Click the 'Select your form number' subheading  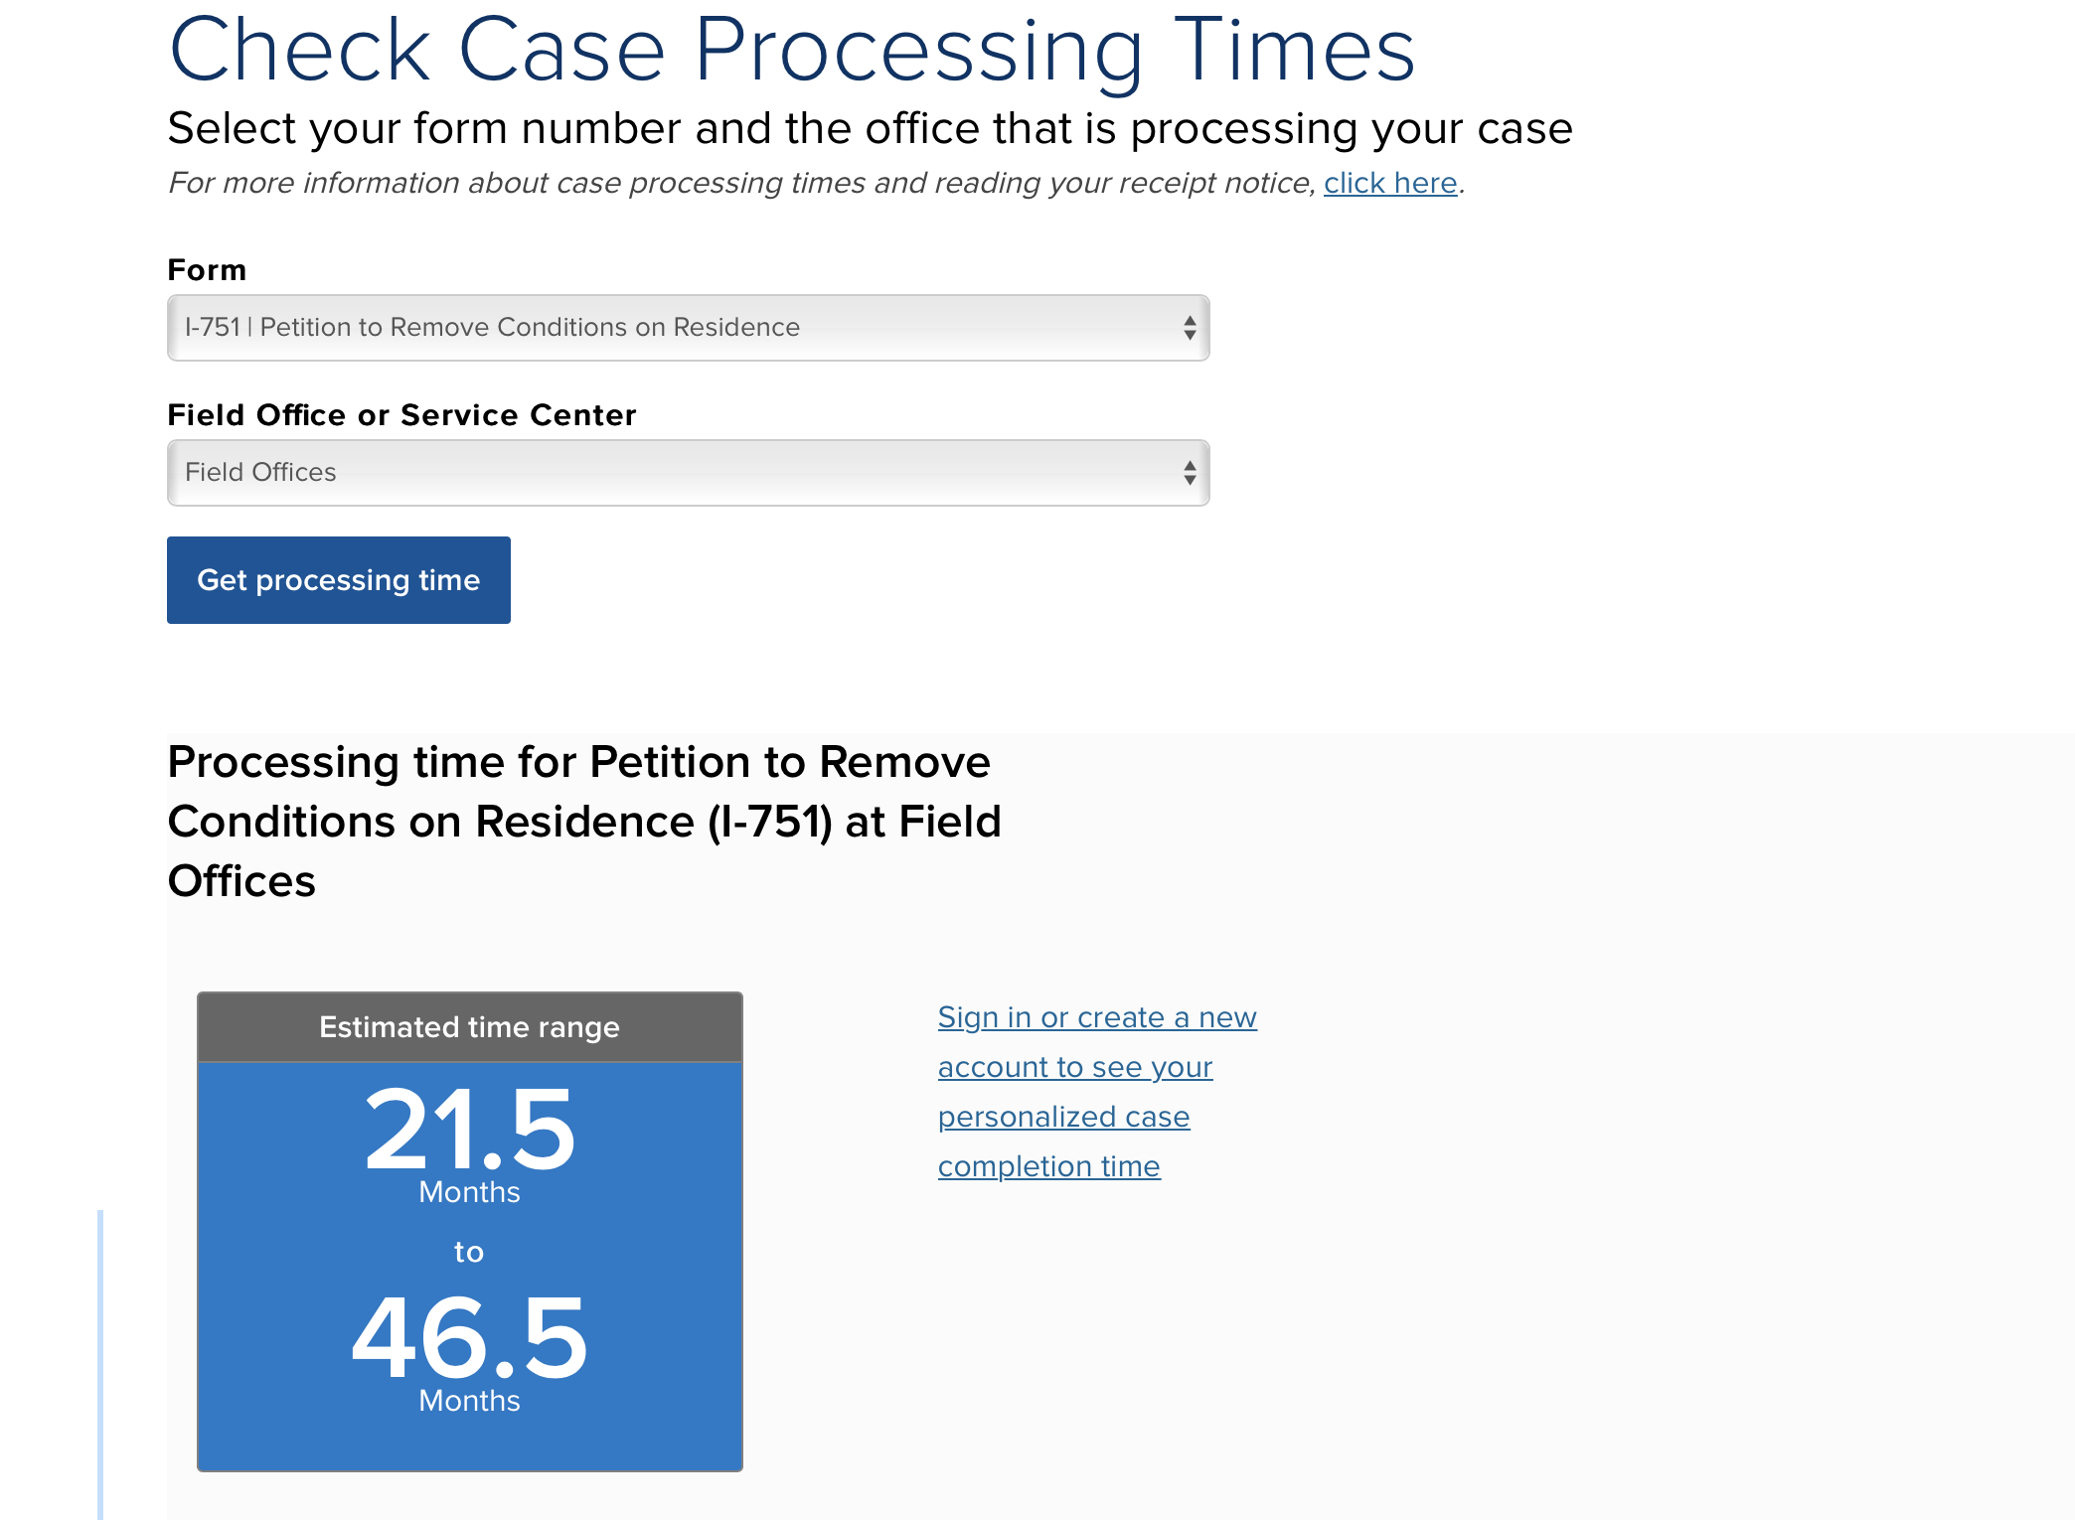pyautogui.click(x=870, y=129)
